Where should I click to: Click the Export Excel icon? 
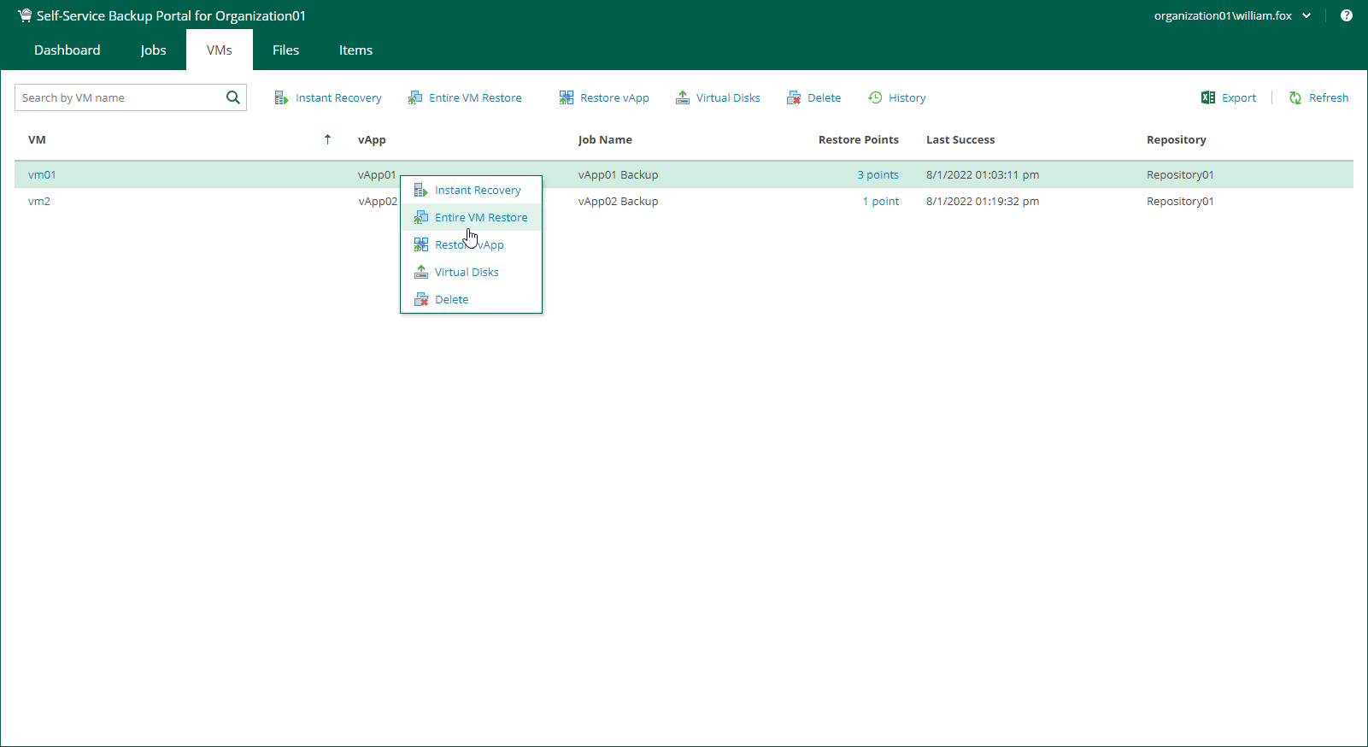(1208, 97)
